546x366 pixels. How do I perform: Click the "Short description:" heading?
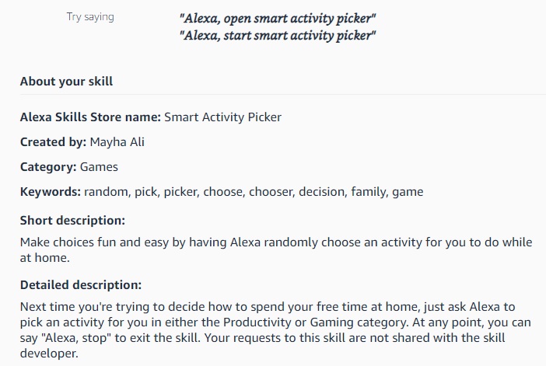pyautogui.click(x=72, y=220)
